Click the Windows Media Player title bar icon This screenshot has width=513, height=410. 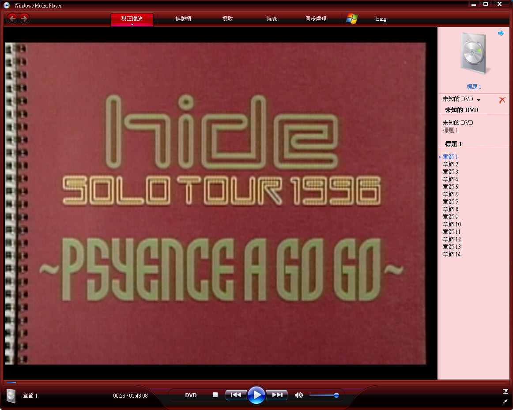(7, 5)
